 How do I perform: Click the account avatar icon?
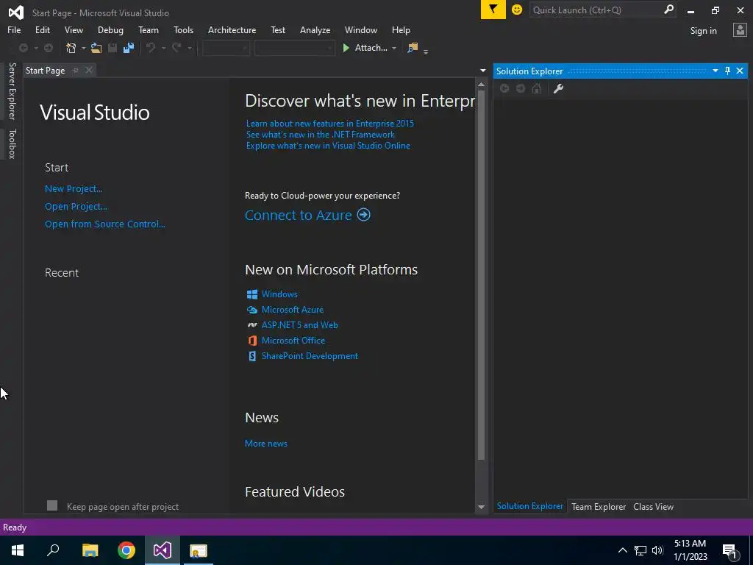(x=740, y=30)
